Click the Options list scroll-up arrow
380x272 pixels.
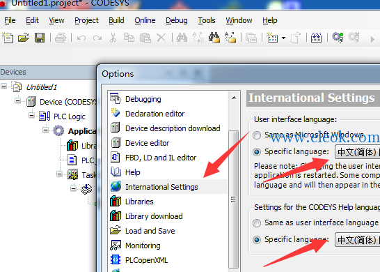(234, 98)
